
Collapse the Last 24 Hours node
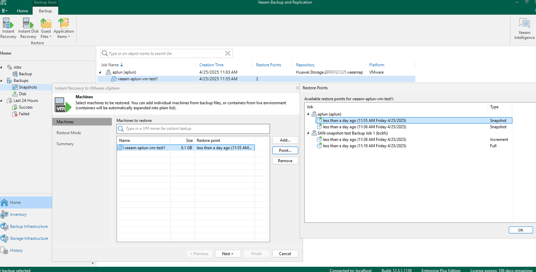[x=1, y=101]
